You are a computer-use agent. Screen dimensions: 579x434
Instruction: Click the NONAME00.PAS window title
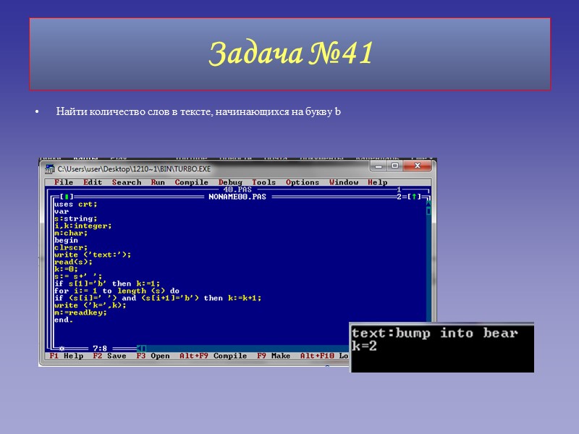237,197
